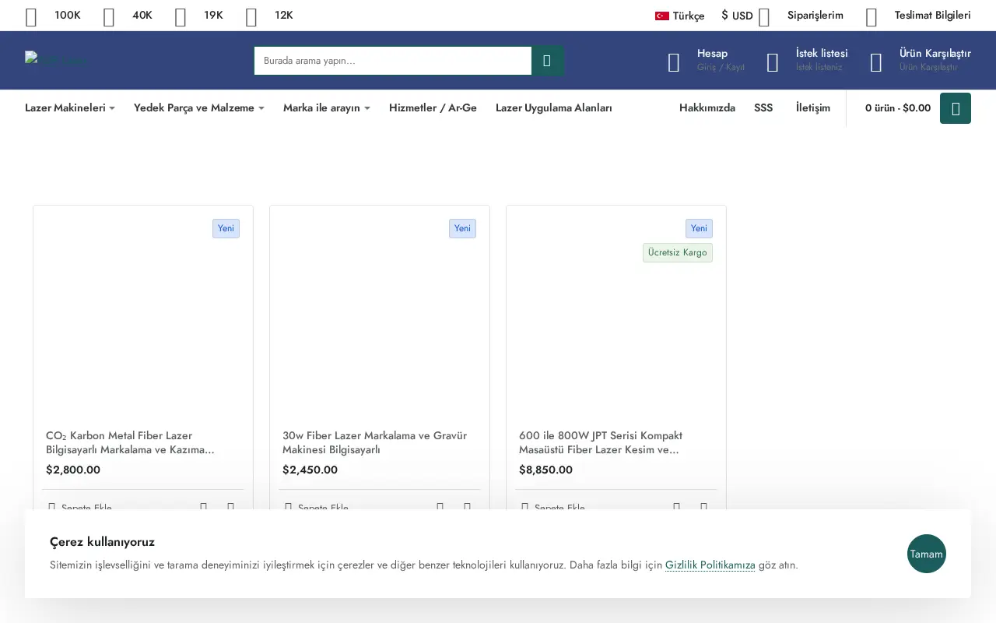Go to Hizmetler / Ar-Ge page
The height and width of the screenshot is (623, 996).
pyautogui.click(x=433, y=108)
